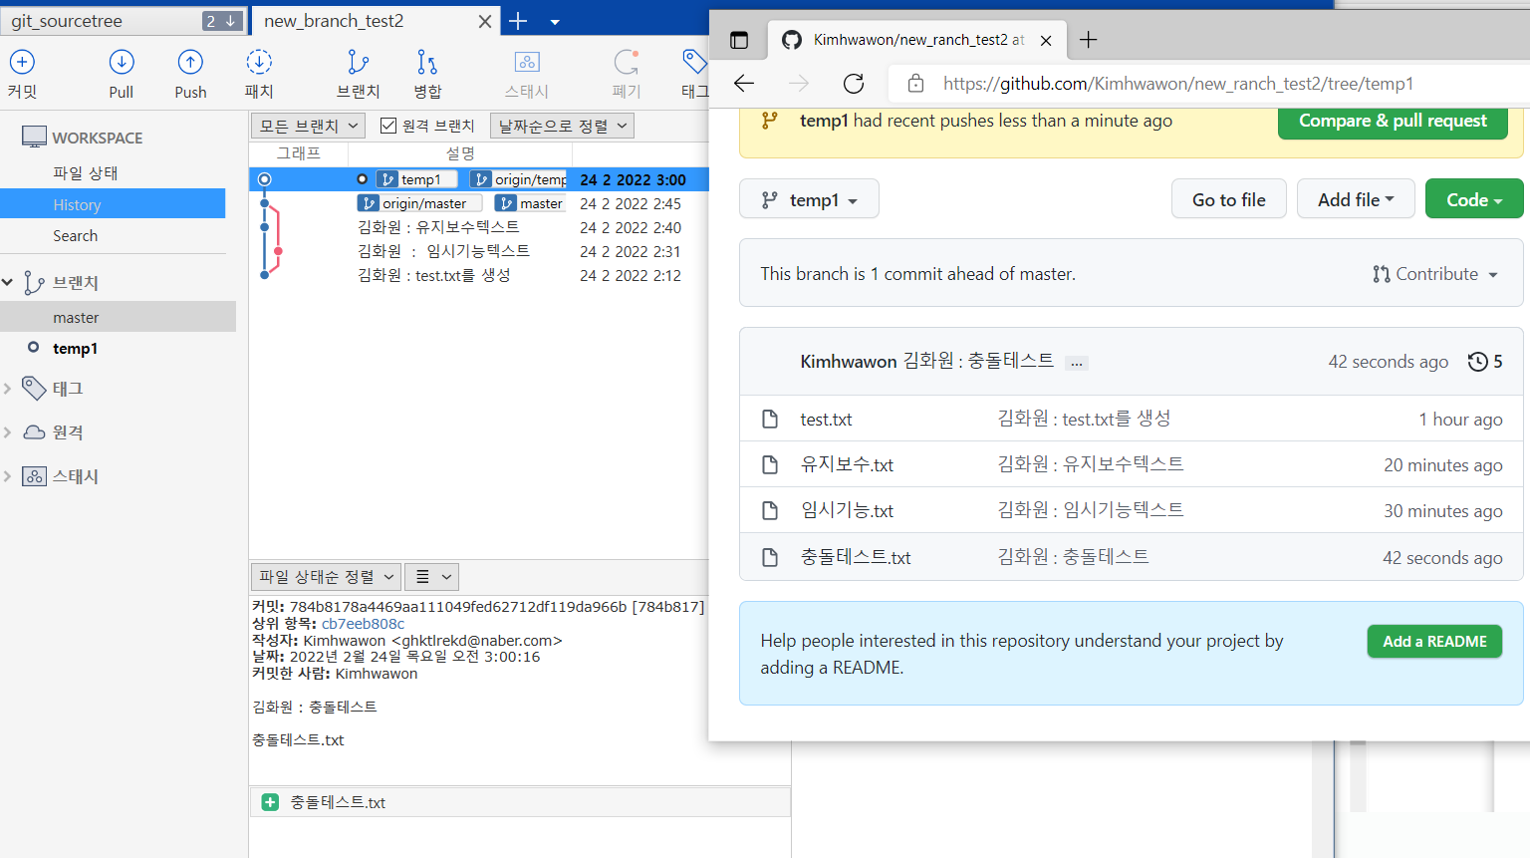Add a new SourceTree tab
Image resolution: width=1530 pixels, height=858 pixels.
[518, 21]
